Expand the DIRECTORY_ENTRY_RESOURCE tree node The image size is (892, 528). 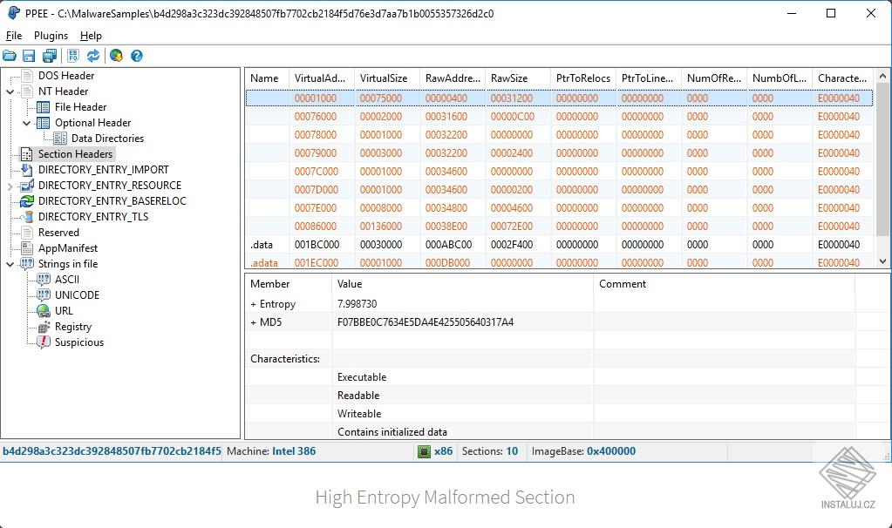pyautogui.click(x=10, y=186)
